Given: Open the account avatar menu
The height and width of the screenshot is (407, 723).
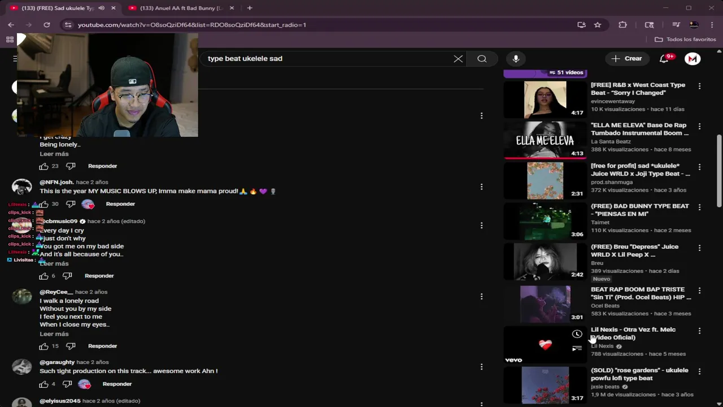Looking at the screenshot, I should 692,59.
